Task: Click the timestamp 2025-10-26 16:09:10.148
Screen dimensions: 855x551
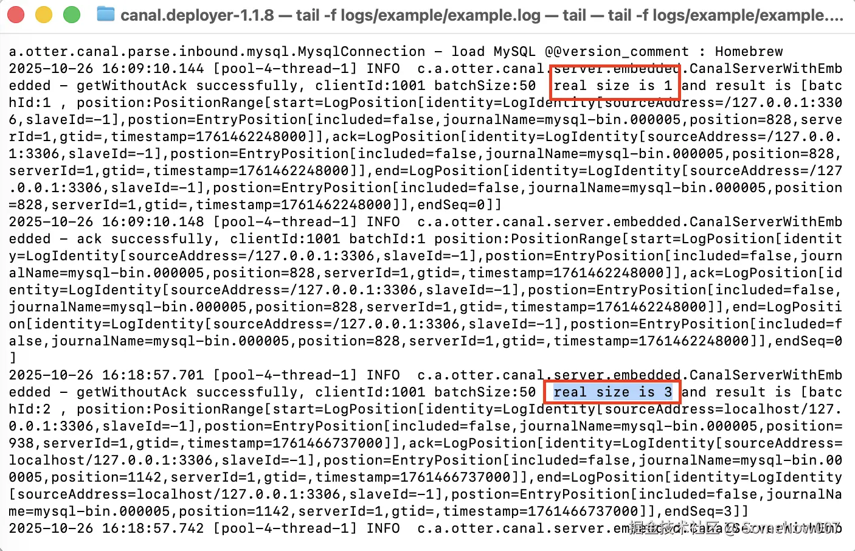Action: 106,222
